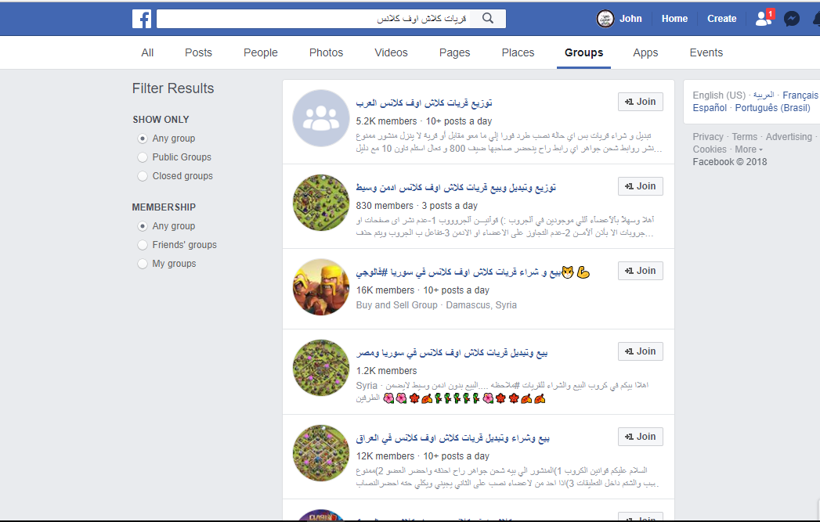The width and height of the screenshot is (820, 522).
Task: Open default group avatar of first result
Action: coord(320,118)
